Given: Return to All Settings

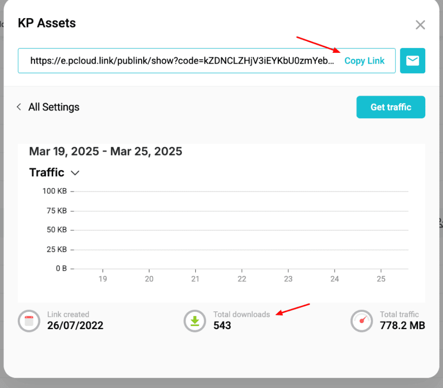Looking at the screenshot, I should [x=53, y=107].
